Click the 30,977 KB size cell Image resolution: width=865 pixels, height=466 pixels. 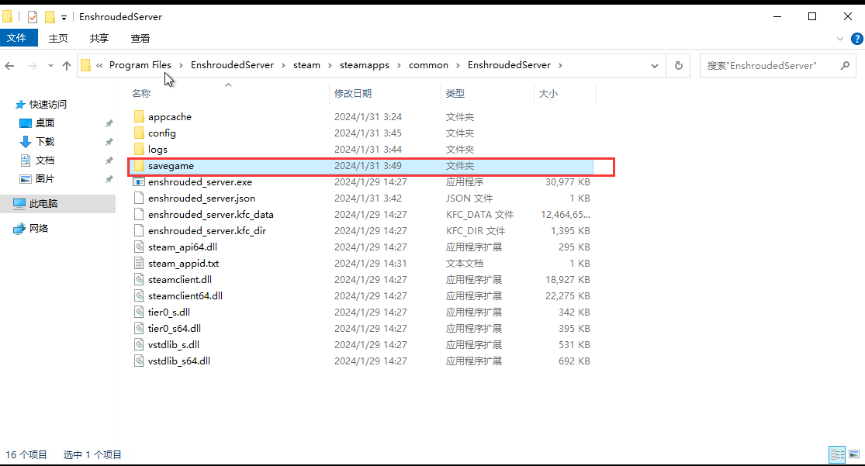[567, 182]
